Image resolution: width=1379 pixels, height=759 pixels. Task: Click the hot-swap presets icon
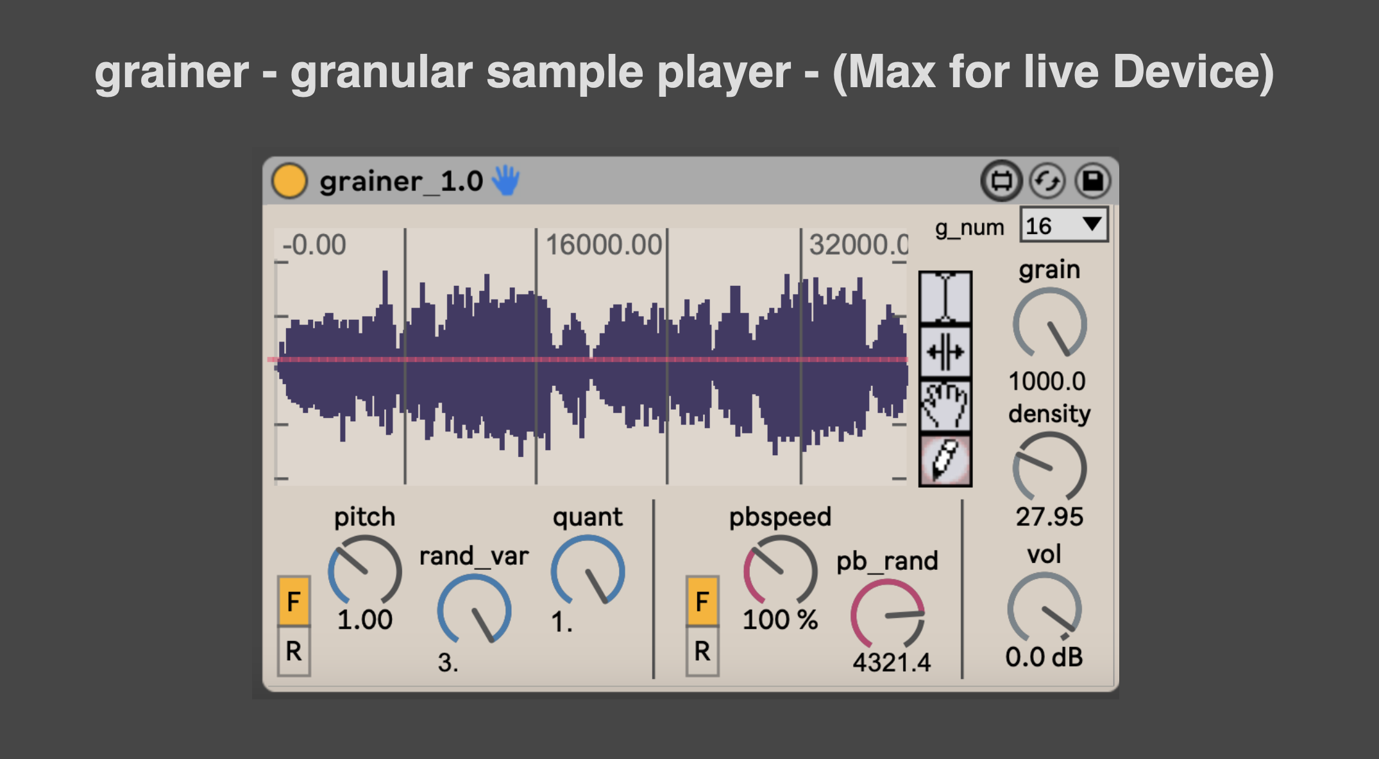(1047, 181)
